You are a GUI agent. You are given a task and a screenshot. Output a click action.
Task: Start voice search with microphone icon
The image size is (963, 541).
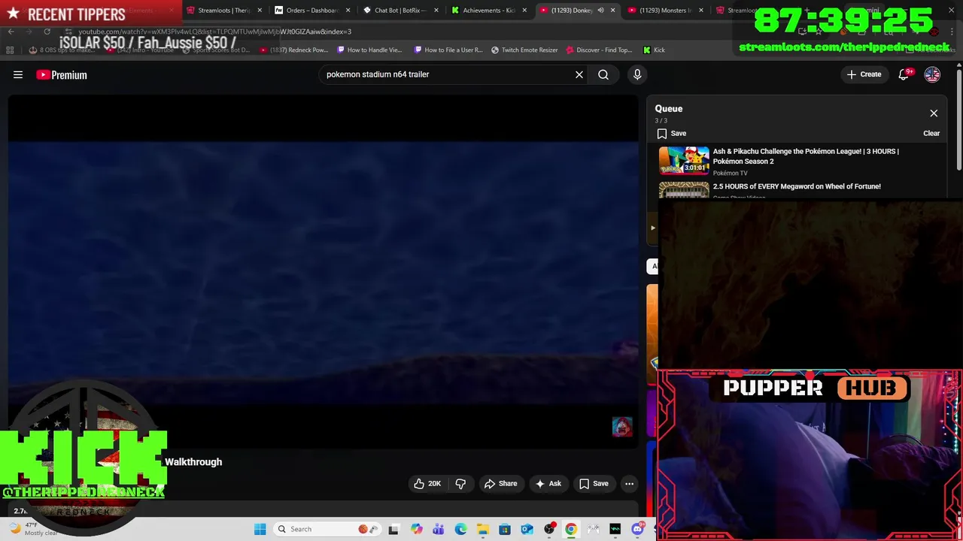click(637, 74)
